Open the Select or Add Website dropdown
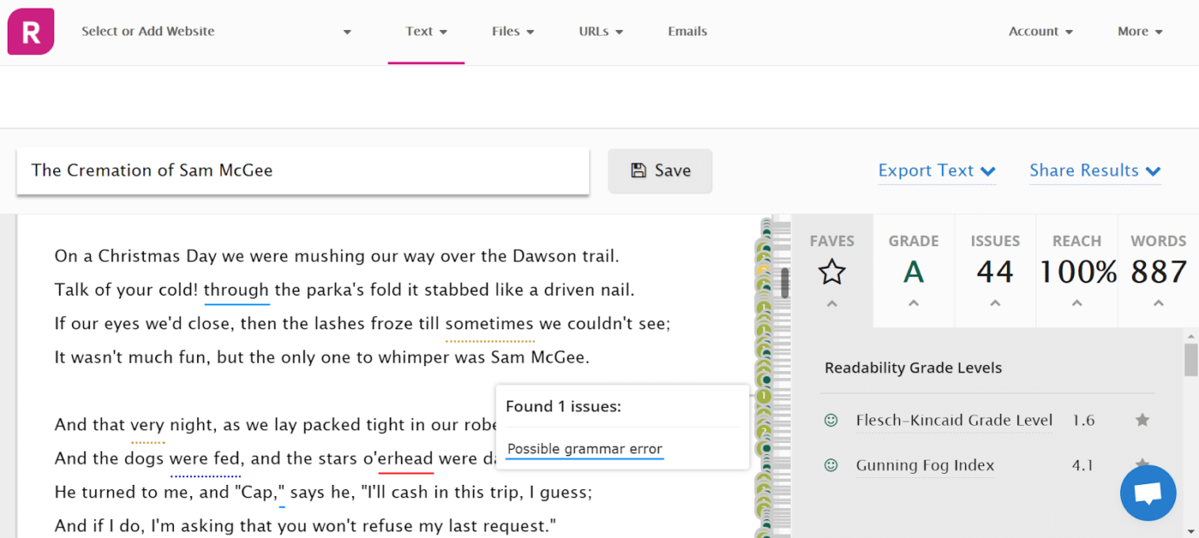 click(216, 32)
